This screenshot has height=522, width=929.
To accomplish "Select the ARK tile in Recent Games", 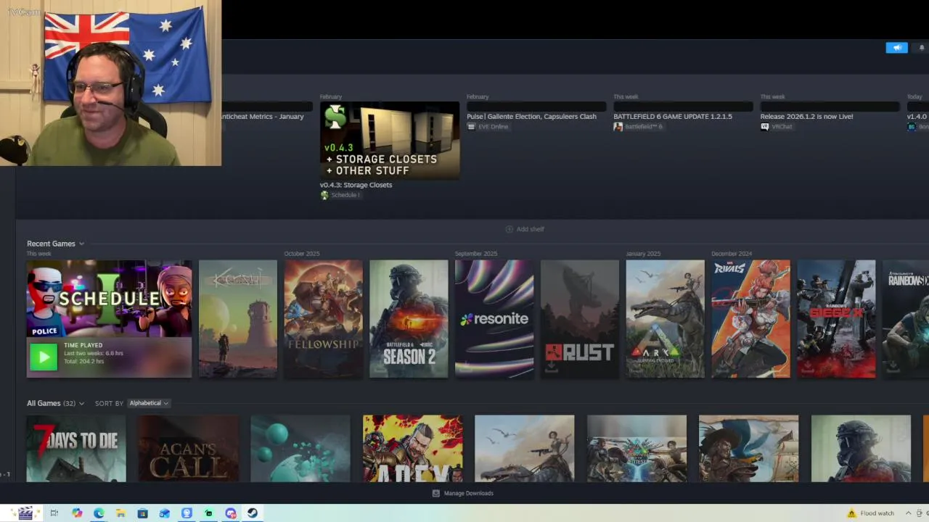I will click(x=666, y=319).
